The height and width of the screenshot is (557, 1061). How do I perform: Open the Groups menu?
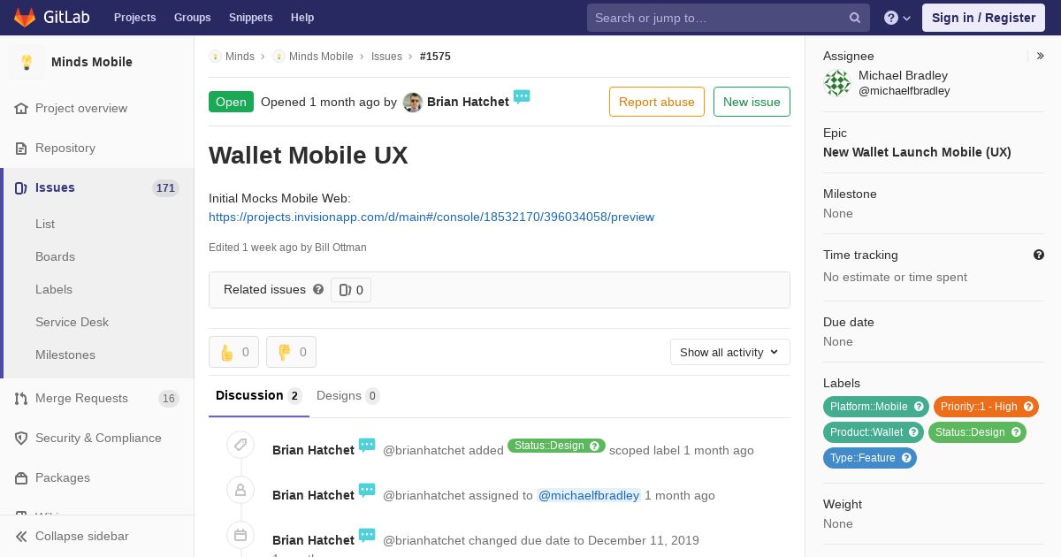pos(192,17)
